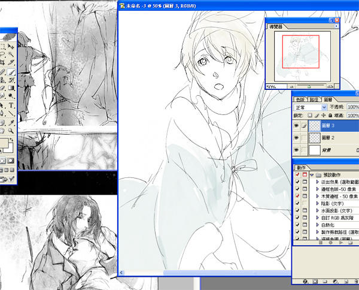The height and width of the screenshot is (290, 359).
Task: Expand the 白熱化 action
Action: tap(317, 225)
